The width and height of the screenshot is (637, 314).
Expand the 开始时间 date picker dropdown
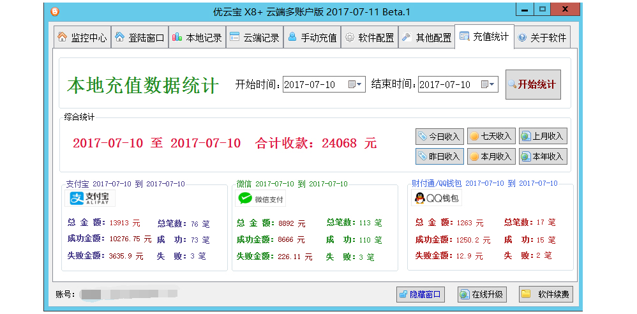355,84
